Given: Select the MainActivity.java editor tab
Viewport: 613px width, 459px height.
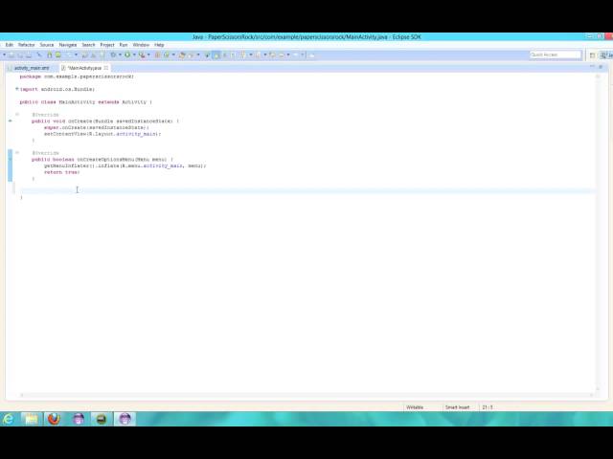Looking at the screenshot, I should coord(84,68).
